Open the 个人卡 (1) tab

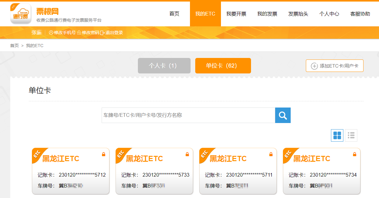[164, 66]
